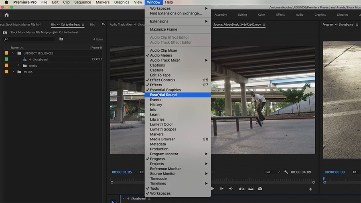Click the bin folder path icon
This screenshot has width=361, height=203.
tap(5, 32)
